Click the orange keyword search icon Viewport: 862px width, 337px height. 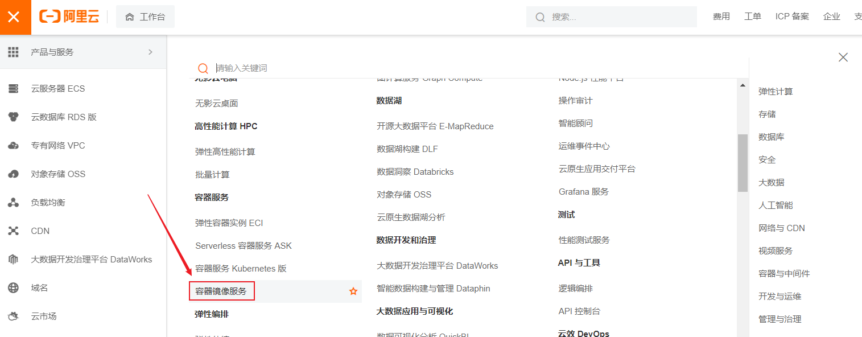tap(203, 68)
